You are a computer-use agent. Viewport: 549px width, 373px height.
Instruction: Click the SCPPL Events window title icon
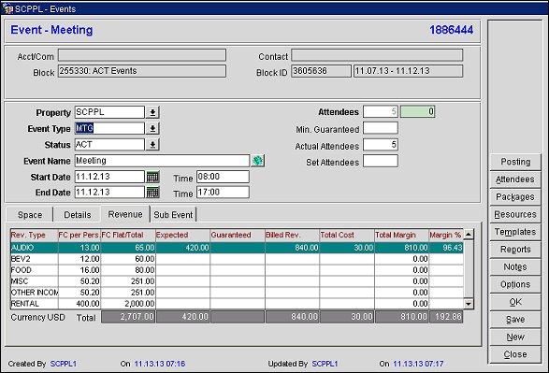[x=7, y=8]
